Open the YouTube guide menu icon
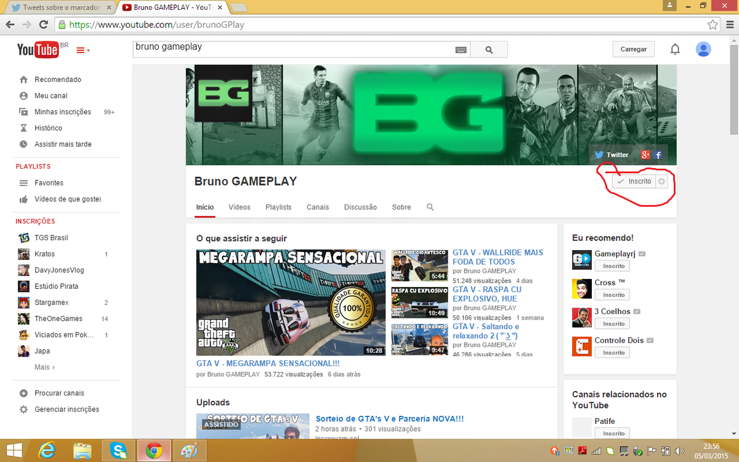 (x=83, y=51)
